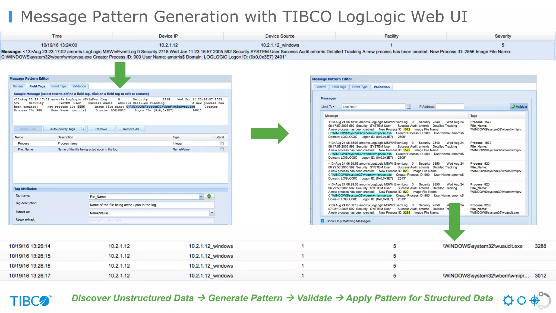Select active Validation tab in right editor

pyautogui.click(x=381, y=87)
